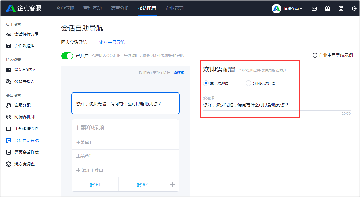Click the 防漏客机制 sidebar icon

pyautogui.click(x=9, y=117)
